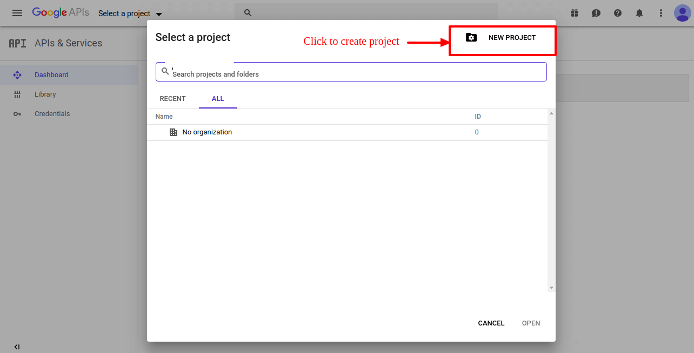Select the Dashboard sidebar icon

17,74
